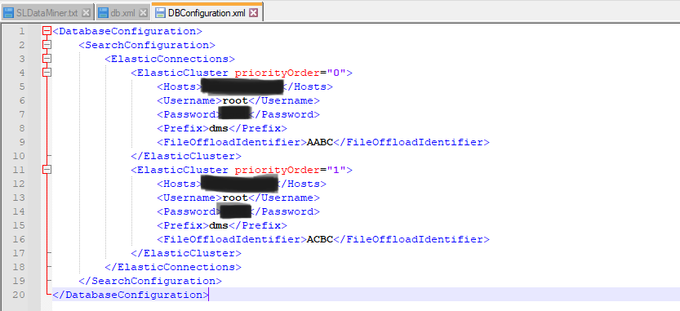Click the priorityOrder="0" attribute

[x=291, y=73]
